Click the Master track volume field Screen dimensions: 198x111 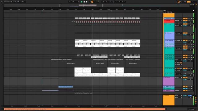coord(185,96)
